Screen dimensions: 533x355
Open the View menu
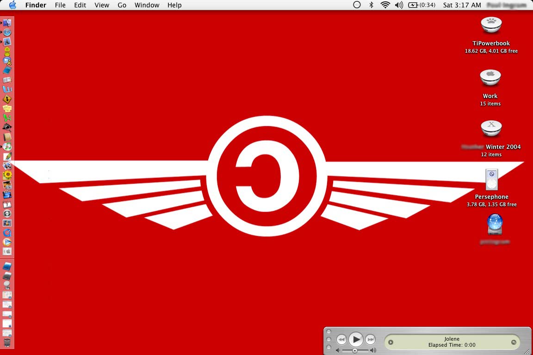point(102,5)
